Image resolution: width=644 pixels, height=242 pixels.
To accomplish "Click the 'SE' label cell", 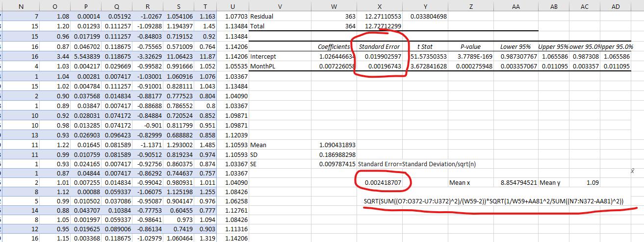I will (279, 164).
